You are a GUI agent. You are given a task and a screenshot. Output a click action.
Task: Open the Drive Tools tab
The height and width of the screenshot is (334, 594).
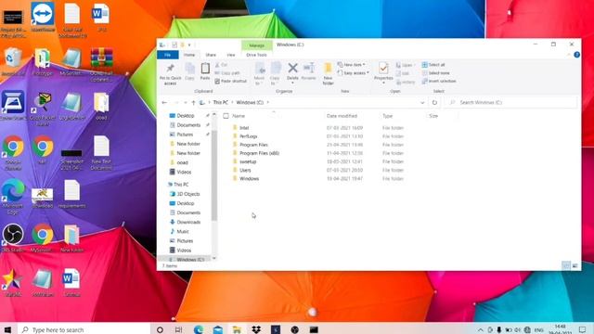(x=256, y=55)
